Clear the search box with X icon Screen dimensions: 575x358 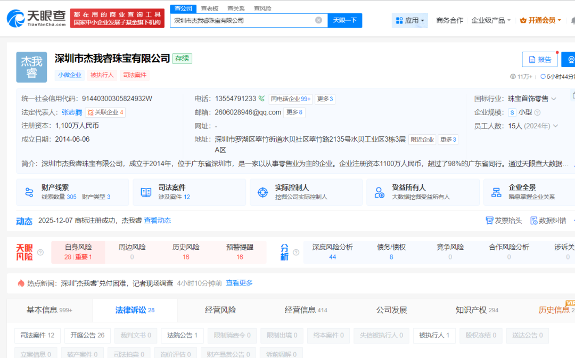318,20
